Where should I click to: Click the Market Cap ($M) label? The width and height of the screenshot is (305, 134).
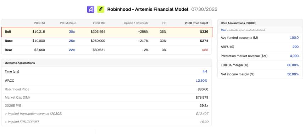click(x=17, y=97)
